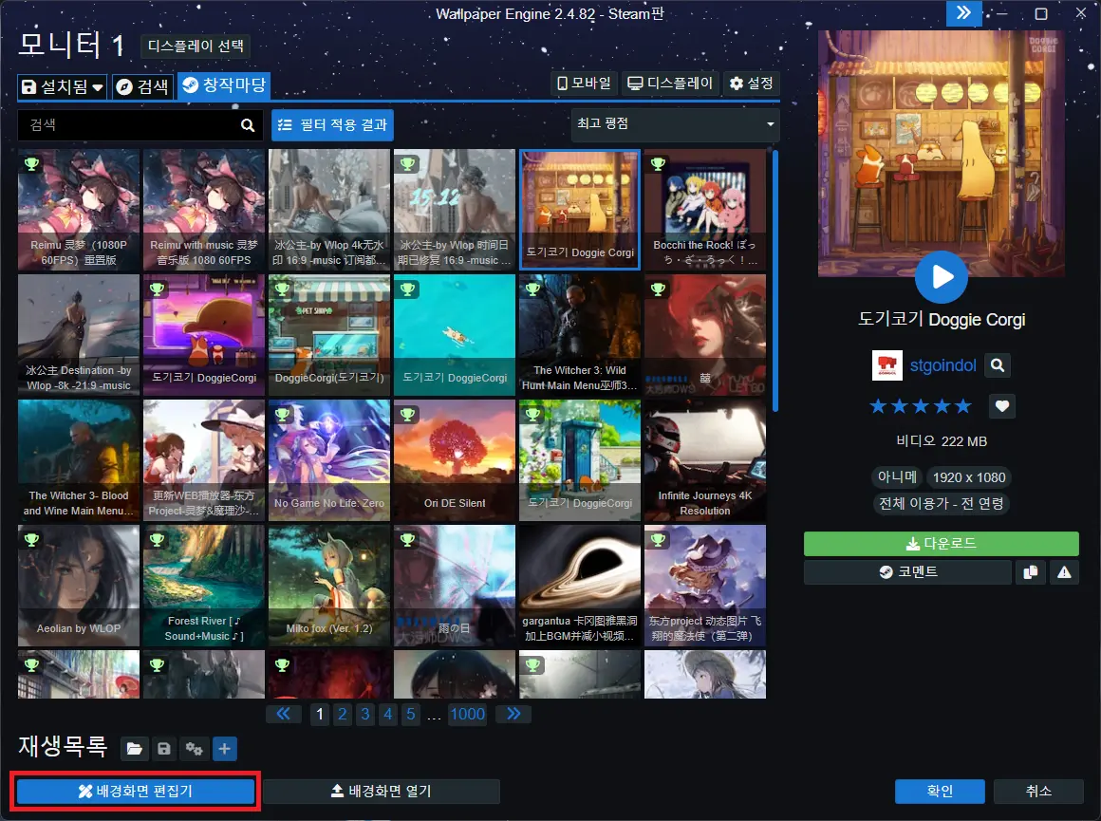This screenshot has width=1101, height=821.
Task: Report wallpaper using the warning triangle icon
Action: click(x=1064, y=572)
